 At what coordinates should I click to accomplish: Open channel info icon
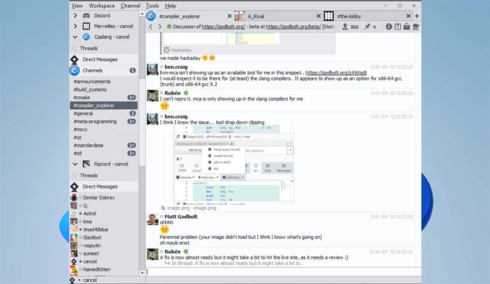tap(389, 26)
